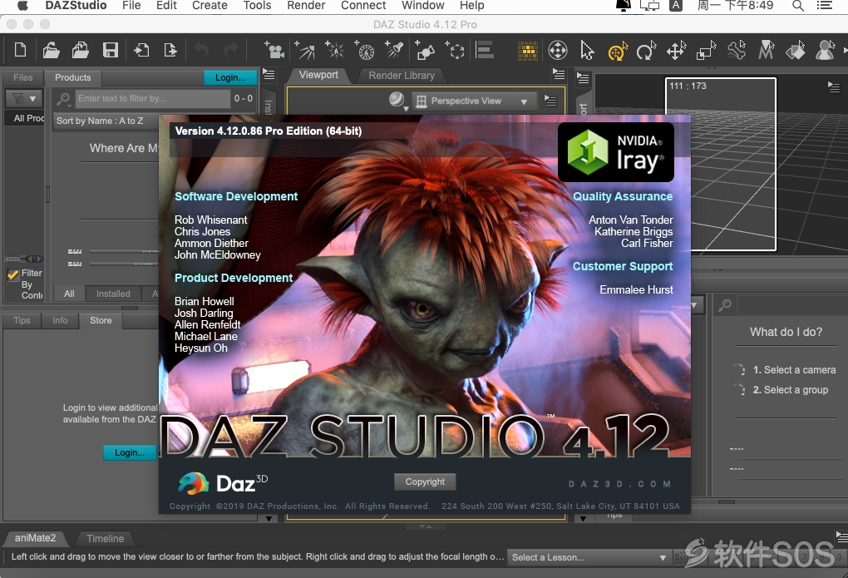Select the Surface Selection tool
848x578 pixels.
pyautogui.click(x=795, y=51)
